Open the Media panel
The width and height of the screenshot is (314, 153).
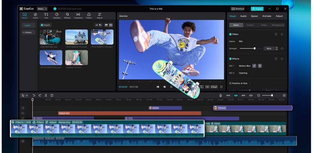click(x=25, y=16)
